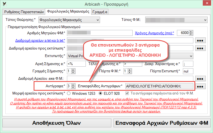Decrease Αντίγραφα copies count
Viewport: 213px width, 133px height.
tap(73, 87)
